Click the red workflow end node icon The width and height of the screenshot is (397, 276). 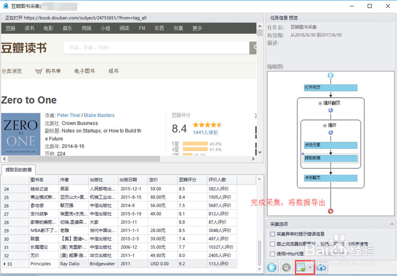pos(330,211)
